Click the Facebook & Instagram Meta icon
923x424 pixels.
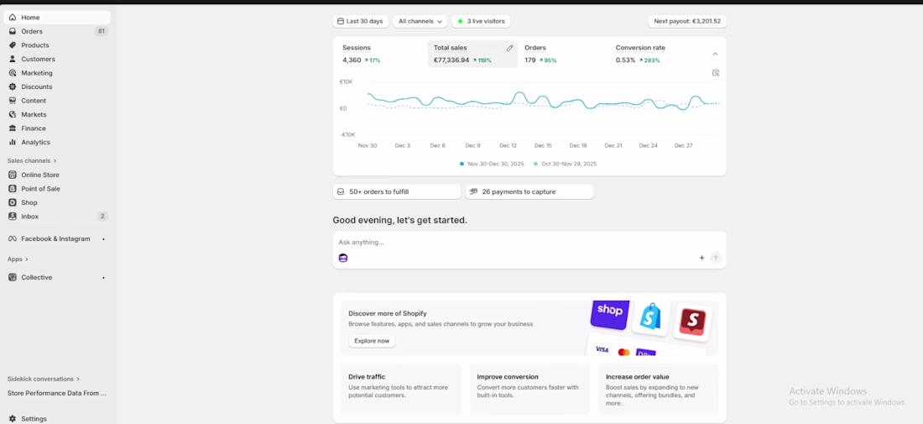(13, 238)
